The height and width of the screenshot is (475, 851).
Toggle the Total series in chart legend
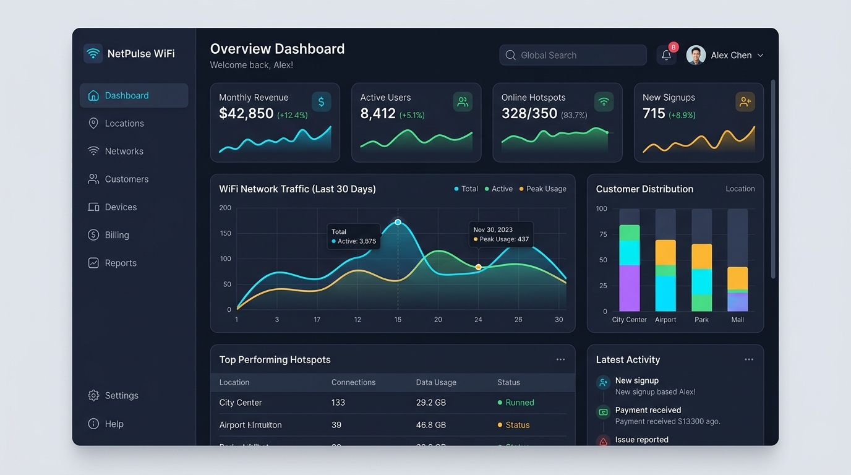[x=466, y=189]
